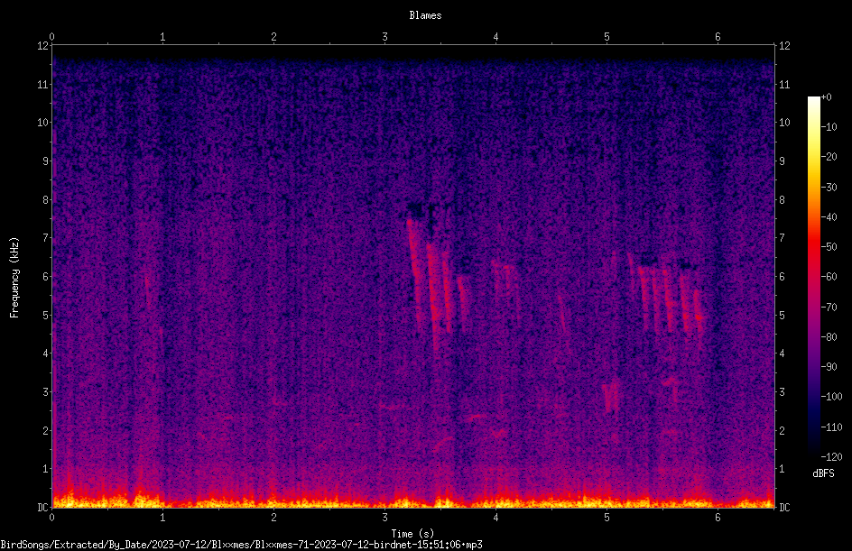852x551 pixels.
Task: Click the 12 kHz label on left axis
Action: pos(43,46)
